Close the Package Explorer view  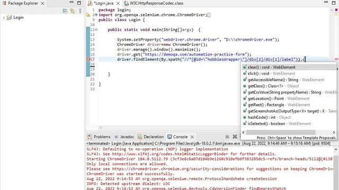42,4
